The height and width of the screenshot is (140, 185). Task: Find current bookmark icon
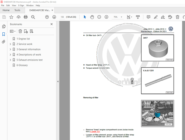(x=32, y=31)
